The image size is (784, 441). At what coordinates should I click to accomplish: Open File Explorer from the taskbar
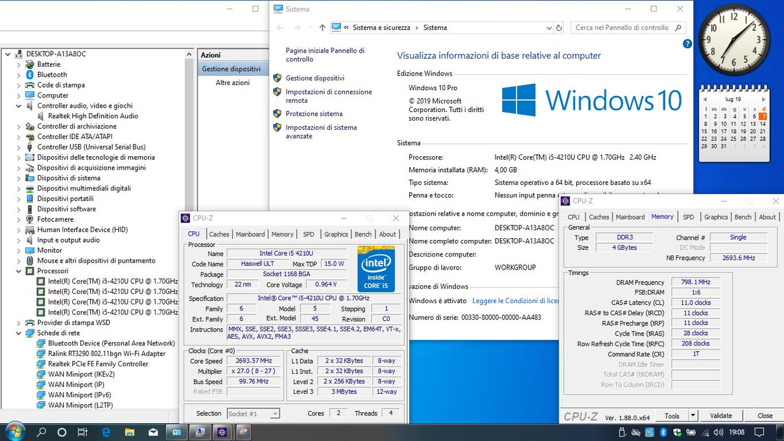click(x=129, y=432)
